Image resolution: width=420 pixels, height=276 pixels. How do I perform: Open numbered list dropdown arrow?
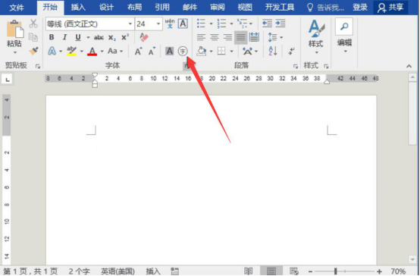[231, 24]
